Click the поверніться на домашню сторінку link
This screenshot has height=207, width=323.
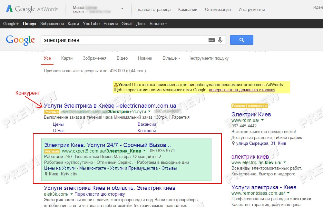point(242,90)
